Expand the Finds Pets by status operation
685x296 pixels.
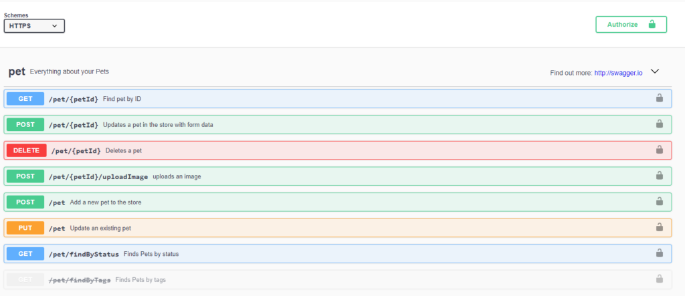pyautogui.click(x=151, y=254)
